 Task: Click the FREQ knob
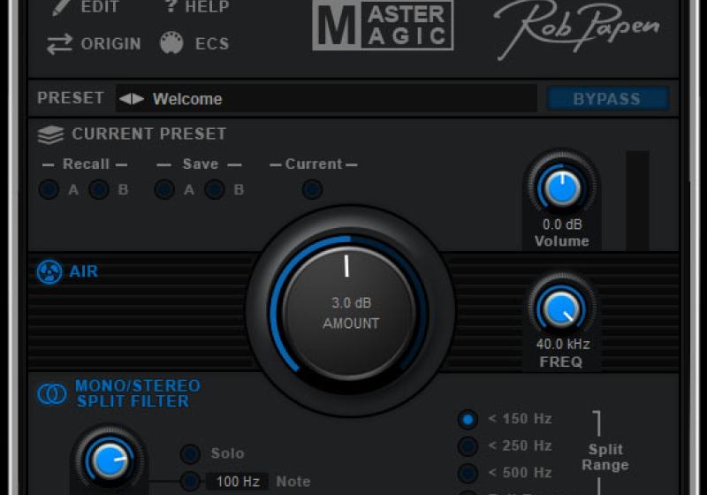tap(562, 308)
